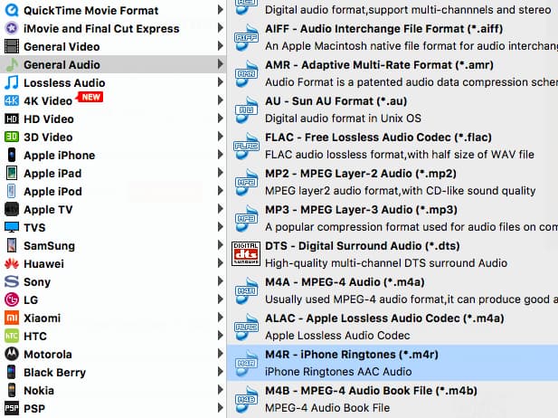Expand the Nokia submenu arrow
This screenshot has width=558, height=418.
[x=221, y=390]
